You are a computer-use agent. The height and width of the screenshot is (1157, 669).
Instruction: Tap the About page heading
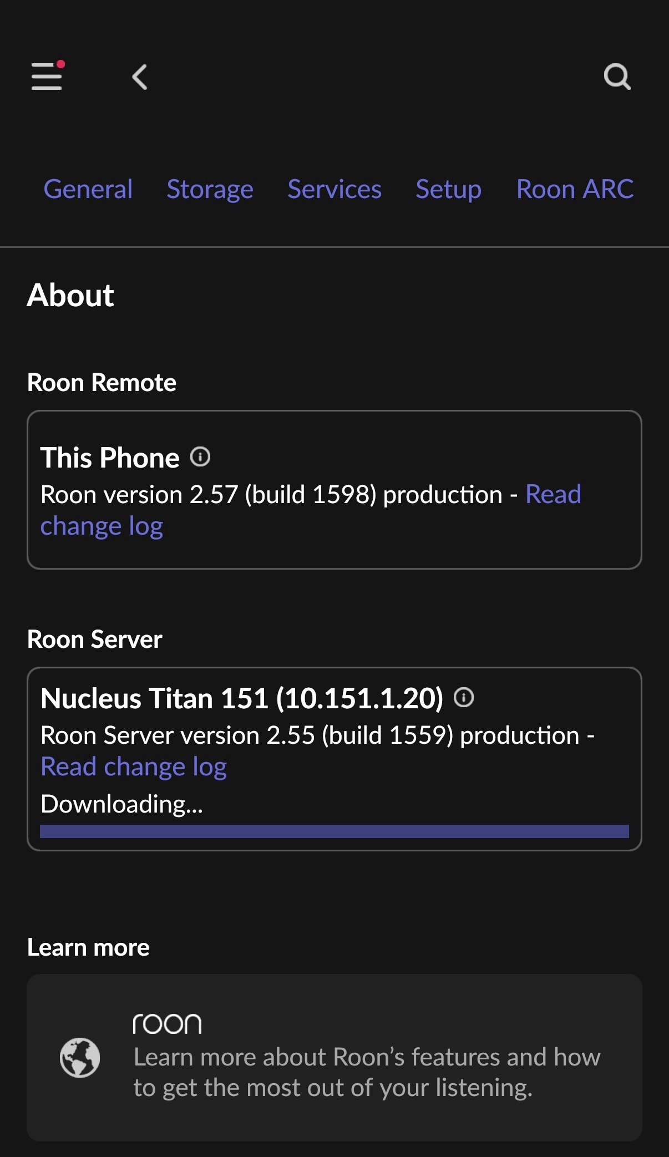pos(70,295)
